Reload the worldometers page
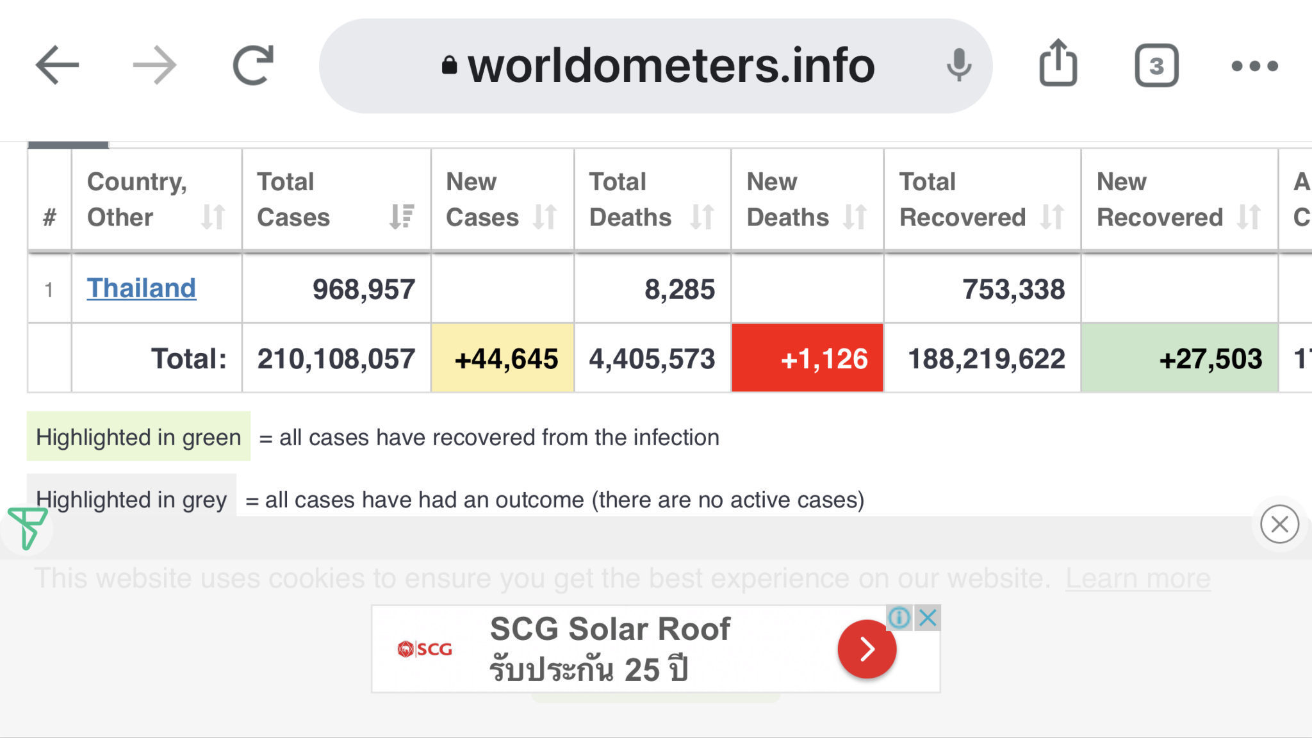This screenshot has width=1312, height=738. tap(253, 65)
